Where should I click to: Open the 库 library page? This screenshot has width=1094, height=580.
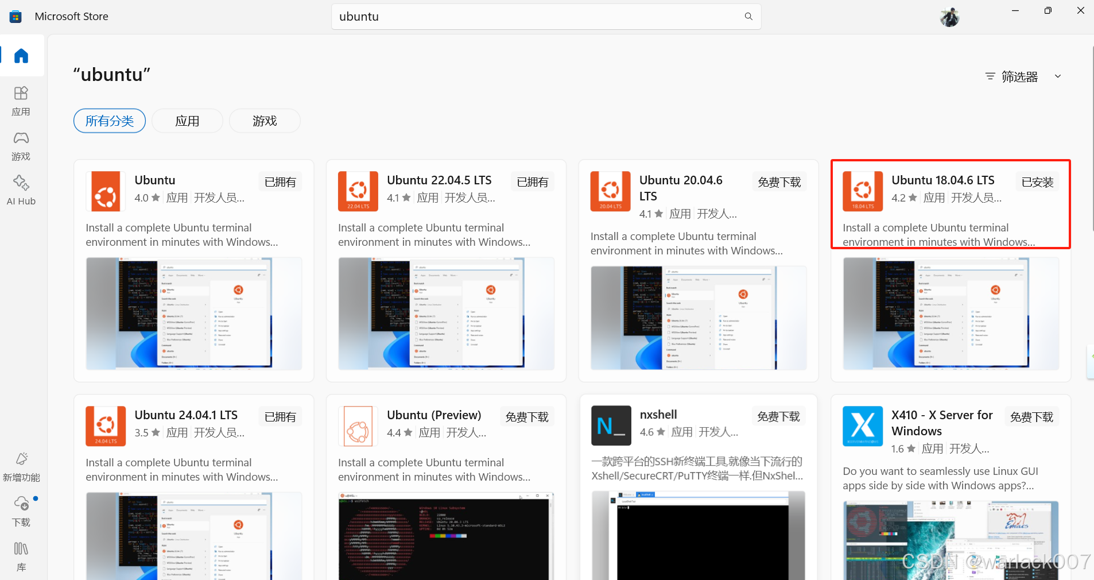[21, 556]
